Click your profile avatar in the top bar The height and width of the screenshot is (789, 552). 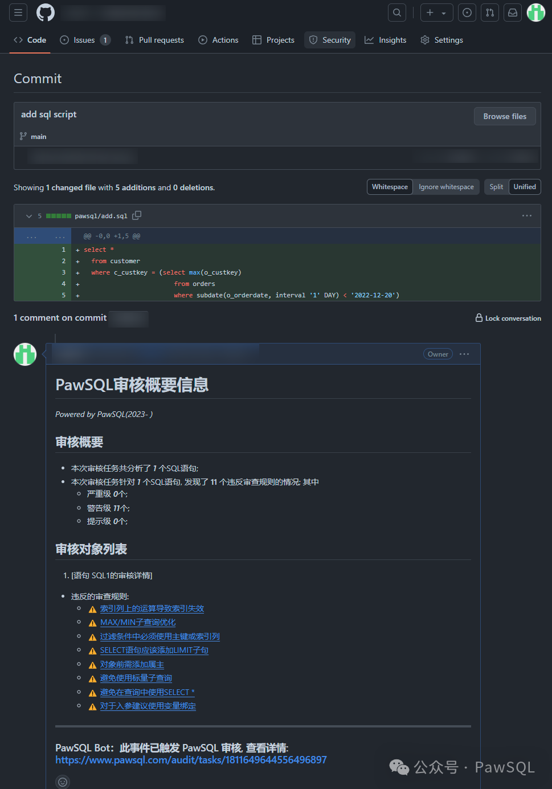pyautogui.click(x=535, y=12)
